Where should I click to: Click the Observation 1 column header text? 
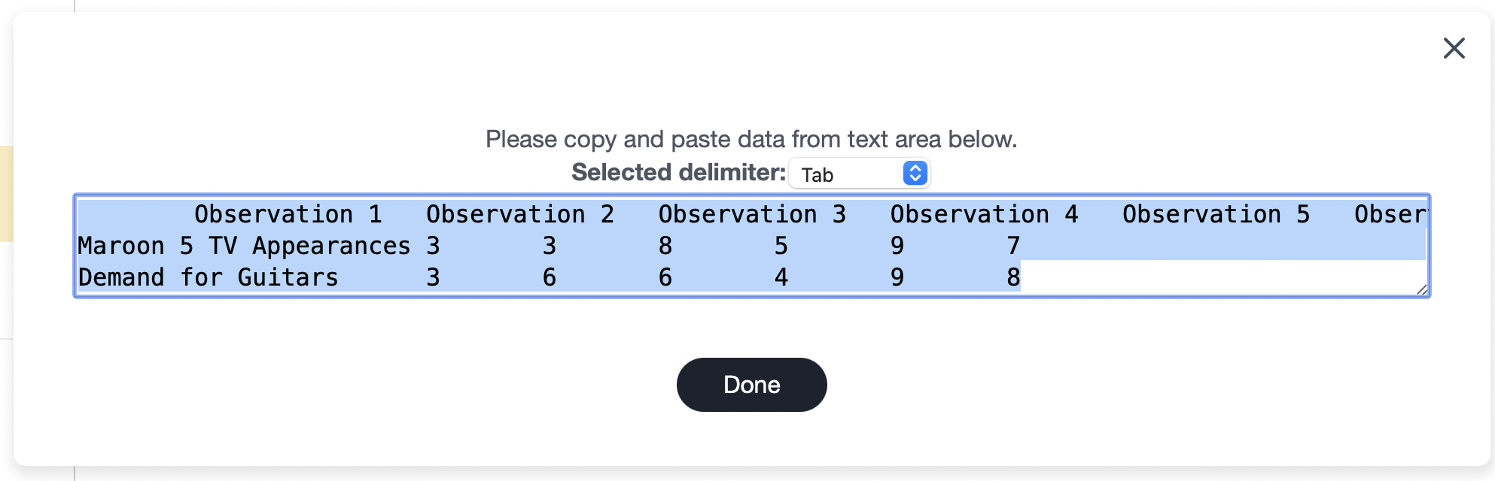pos(288,213)
